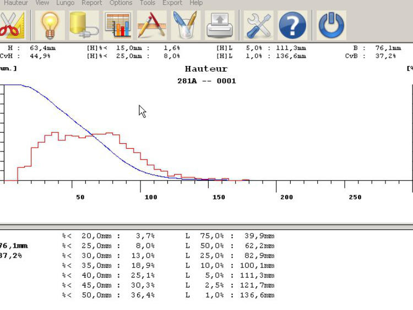Image resolution: width=413 pixels, height=310 pixels.
Task: Open the Report menu
Action: pos(91,3)
